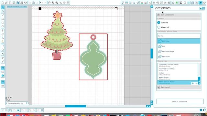This screenshot has height=116, width=207.
Task: Select Washi Sheets material
Action: coord(178,78)
